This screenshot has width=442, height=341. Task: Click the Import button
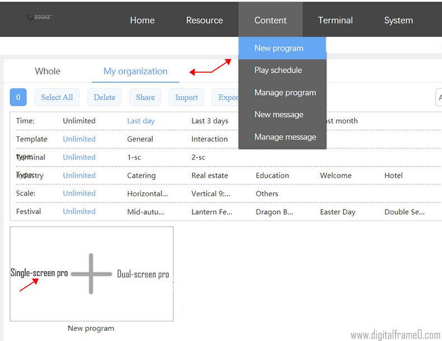186,97
